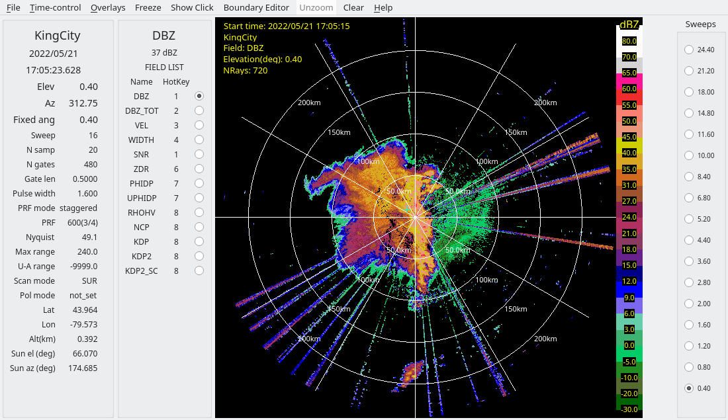Click Show Click in menu bar
Viewport: 728px width, 420px height.
[192, 8]
